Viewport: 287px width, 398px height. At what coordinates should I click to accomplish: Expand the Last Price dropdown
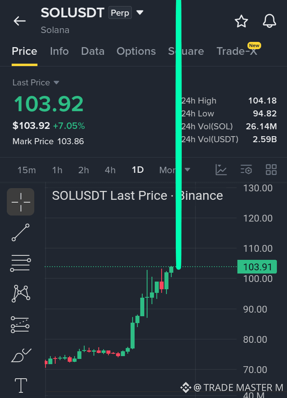36,83
